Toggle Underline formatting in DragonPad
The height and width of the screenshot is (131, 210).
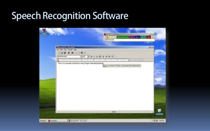97,56
